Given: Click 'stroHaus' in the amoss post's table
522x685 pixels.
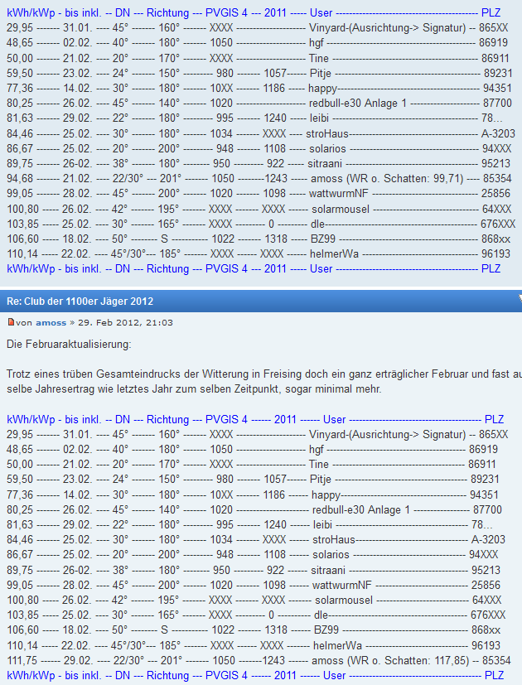Looking at the screenshot, I should (x=334, y=539).
